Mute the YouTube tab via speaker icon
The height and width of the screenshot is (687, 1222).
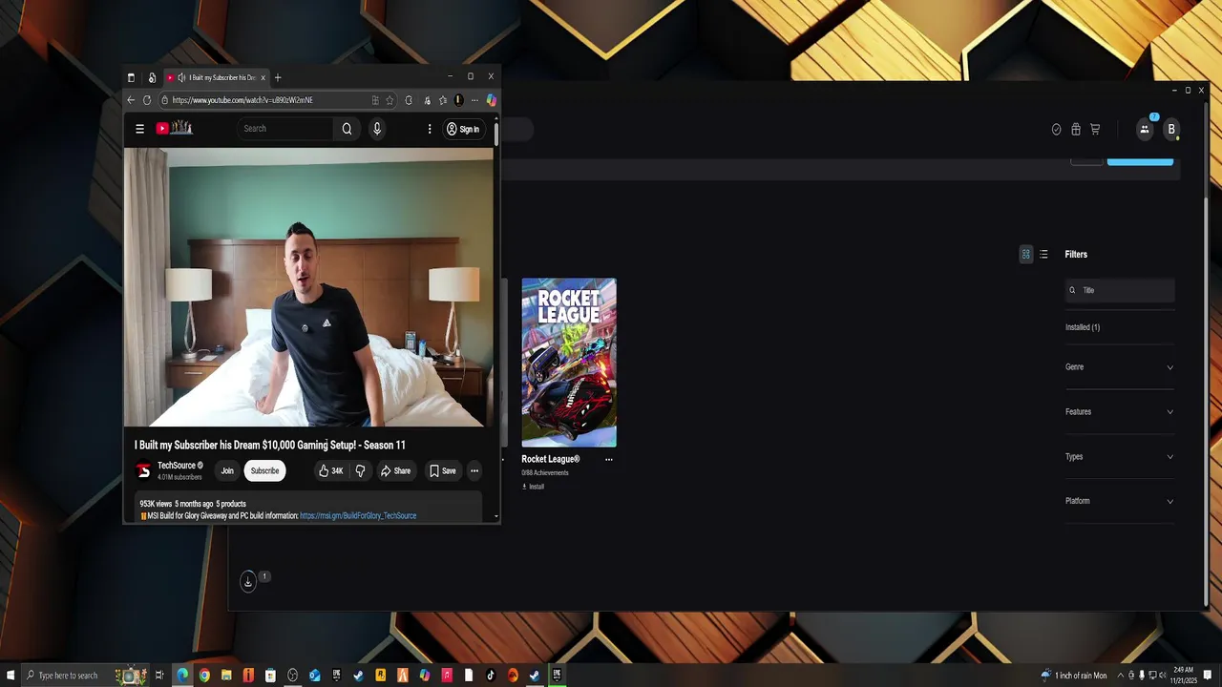click(181, 77)
